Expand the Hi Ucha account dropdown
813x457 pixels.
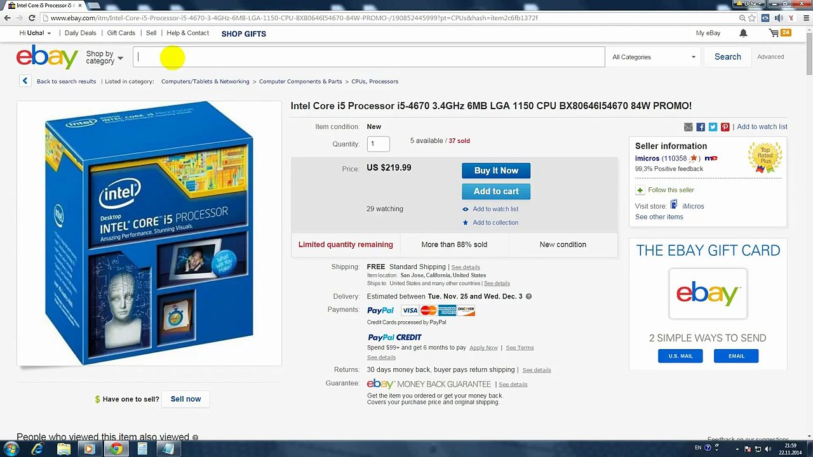(x=35, y=33)
